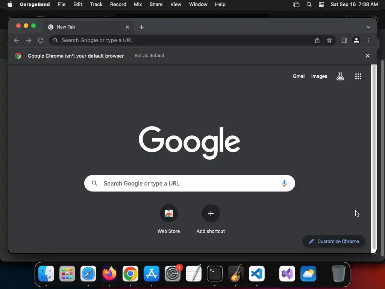
Task: Click Customize Chrome
Action: tap(334, 241)
